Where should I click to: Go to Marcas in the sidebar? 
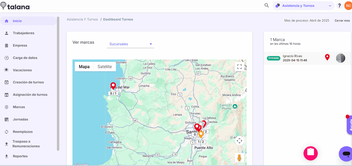(19, 107)
